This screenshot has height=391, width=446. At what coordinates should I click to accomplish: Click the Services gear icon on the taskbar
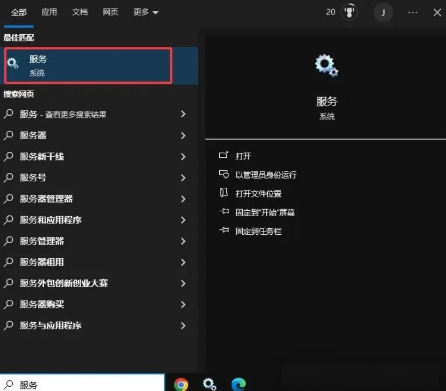pos(209,384)
